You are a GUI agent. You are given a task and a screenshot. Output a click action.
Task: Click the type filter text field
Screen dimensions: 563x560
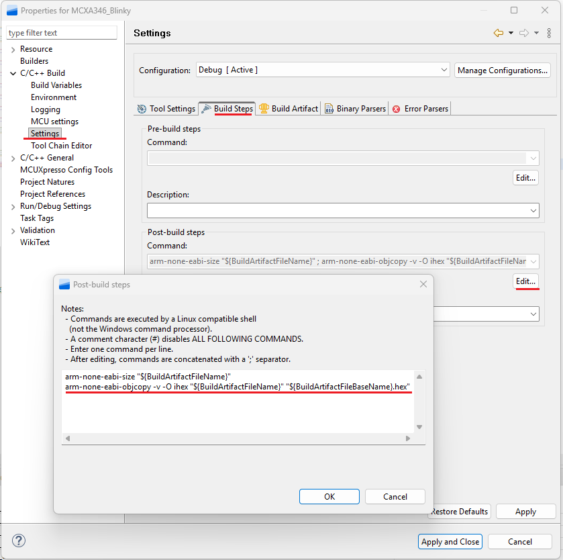point(62,33)
